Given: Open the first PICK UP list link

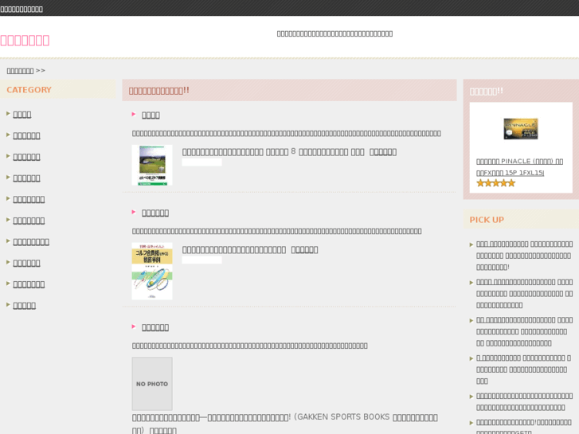Looking at the screenshot, I should (x=524, y=256).
